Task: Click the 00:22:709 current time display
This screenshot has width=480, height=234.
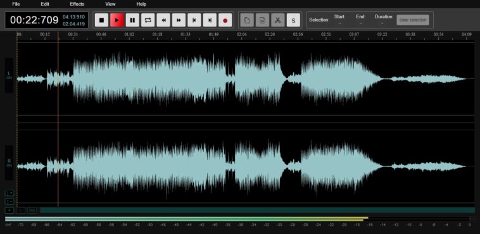Action: (x=34, y=20)
